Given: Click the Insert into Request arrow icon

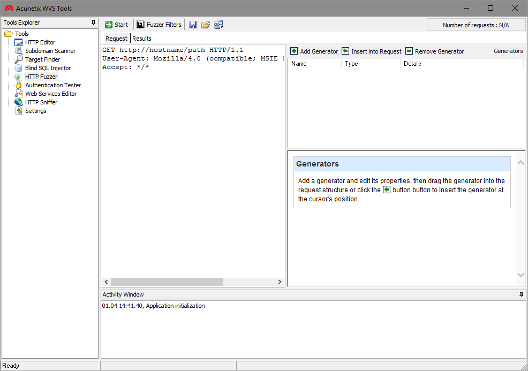Looking at the screenshot, I should click(x=345, y=51).
